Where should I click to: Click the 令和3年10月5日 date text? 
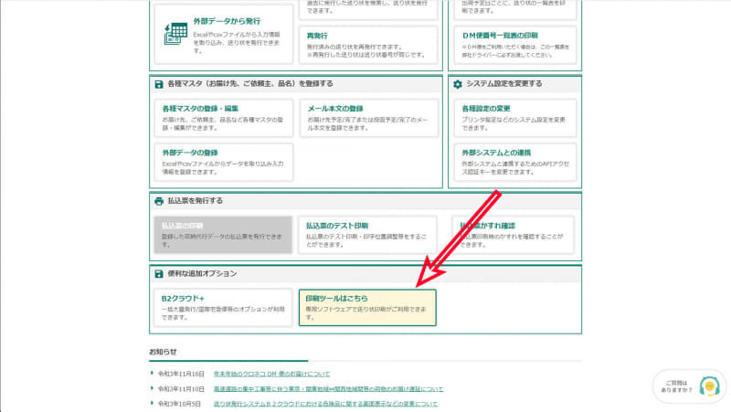[179, 404]
